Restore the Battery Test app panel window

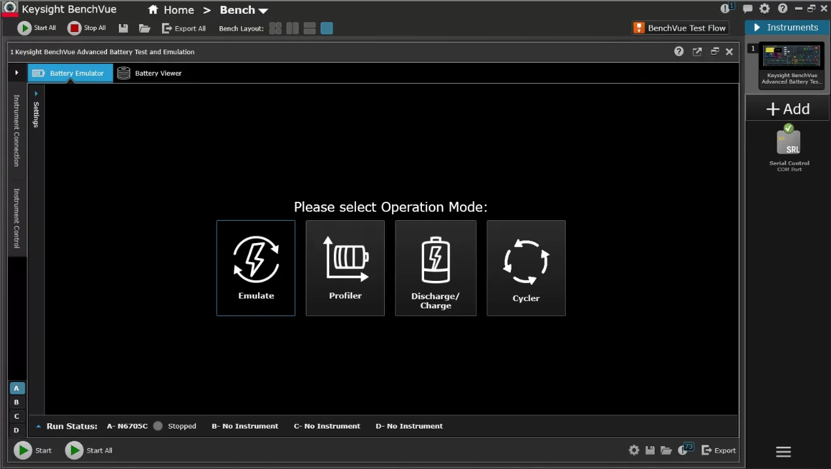click(715, 52)
